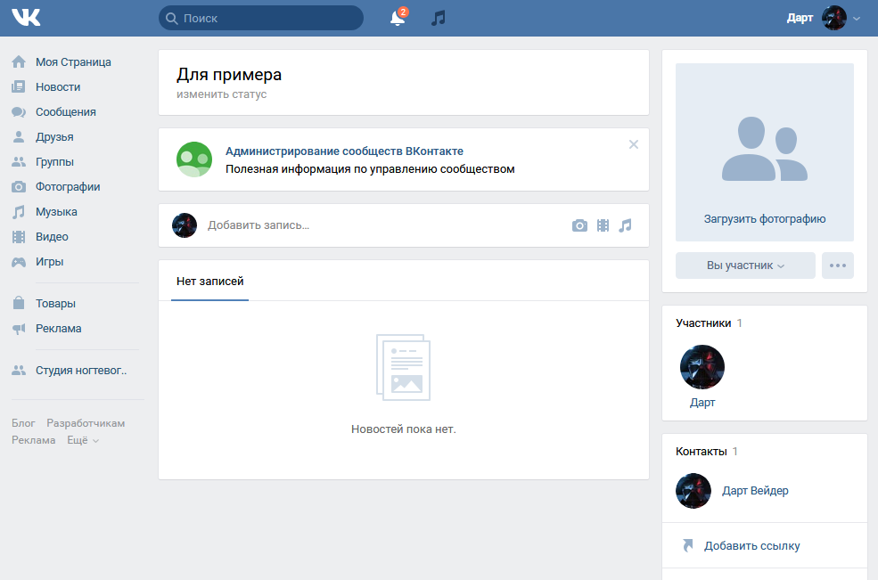
Task: Open notifications bell icon
Action: click(398, 18)
